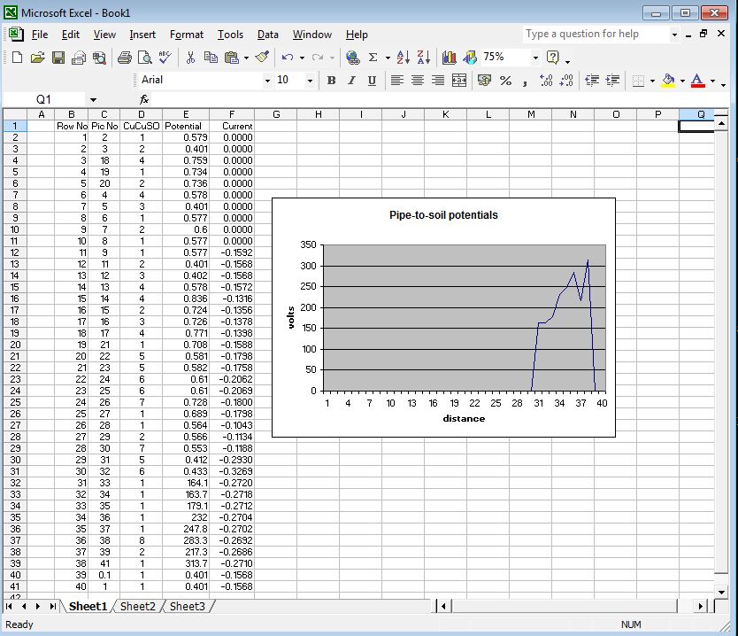Screen dimensions: 738x636
Task: Select column F header
Action: (232, 114)
